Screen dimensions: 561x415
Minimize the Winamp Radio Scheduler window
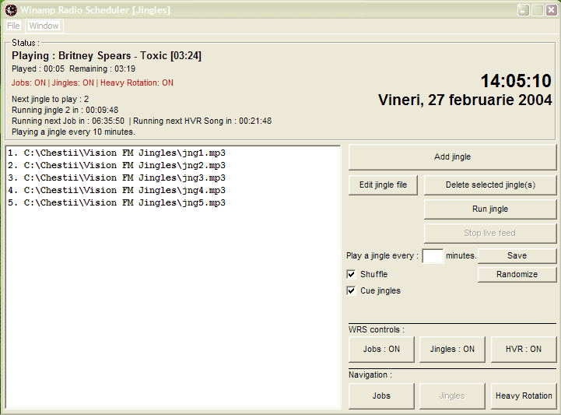tap(524, 10)
